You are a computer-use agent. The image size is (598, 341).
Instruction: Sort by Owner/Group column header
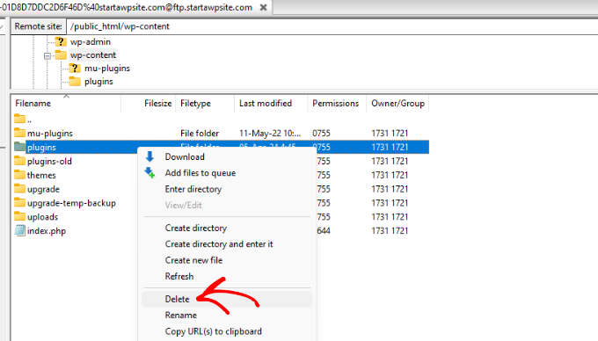point(397,103)
